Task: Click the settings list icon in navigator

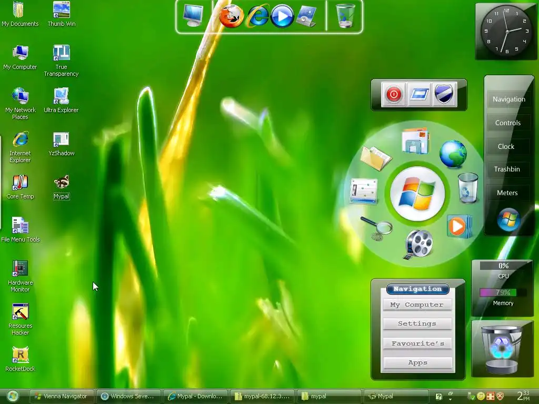Action: 364,191
